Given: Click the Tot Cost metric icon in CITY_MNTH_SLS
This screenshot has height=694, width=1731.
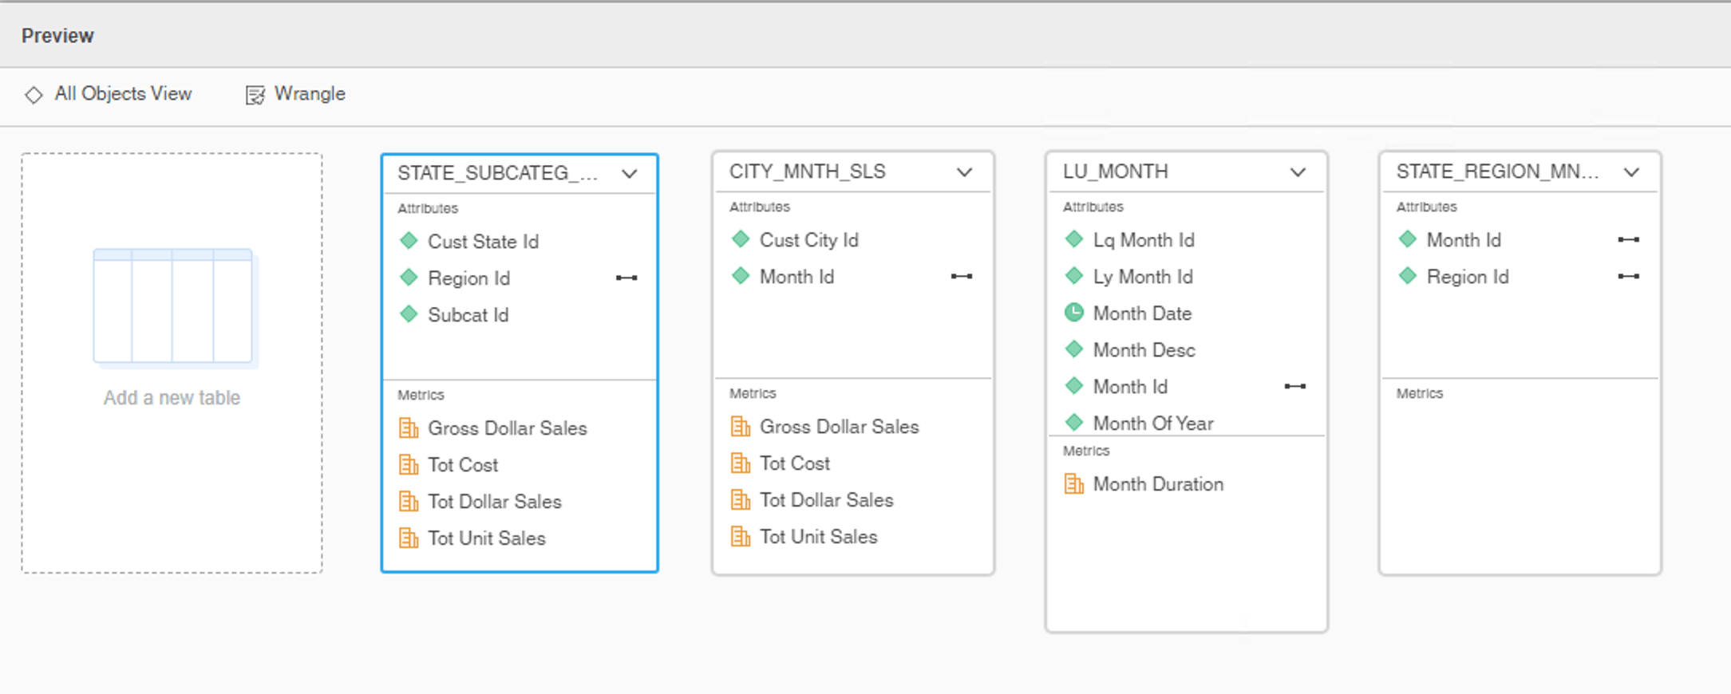Looking at the screenshot, I should pyautogui.click(x=741, y=463).
